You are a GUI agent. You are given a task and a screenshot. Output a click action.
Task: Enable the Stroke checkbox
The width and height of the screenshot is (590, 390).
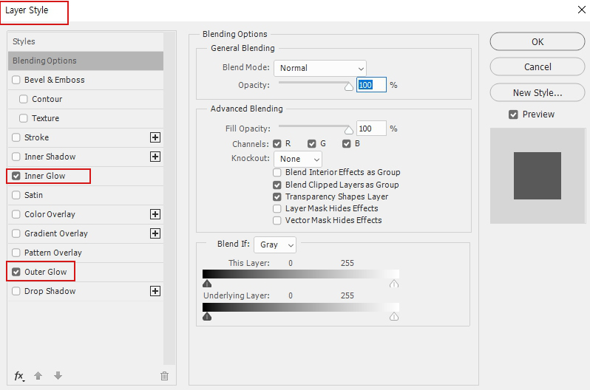click(16, 137)
